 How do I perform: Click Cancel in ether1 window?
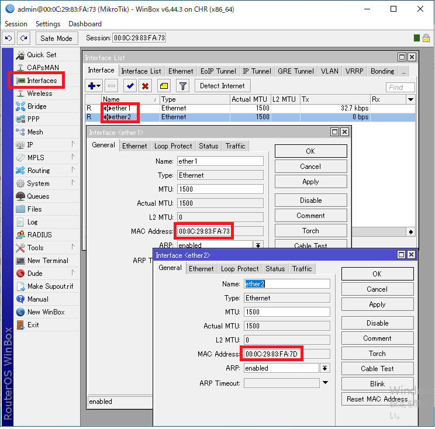pos(310,167)
